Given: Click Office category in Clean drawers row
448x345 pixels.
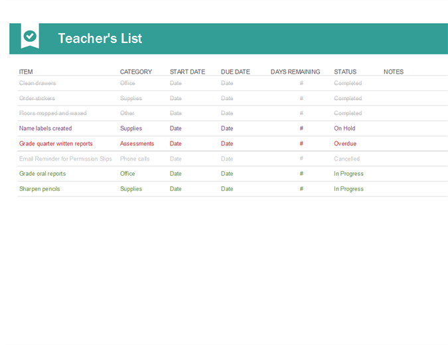Looking at the screenshot, I should point(127,83).
